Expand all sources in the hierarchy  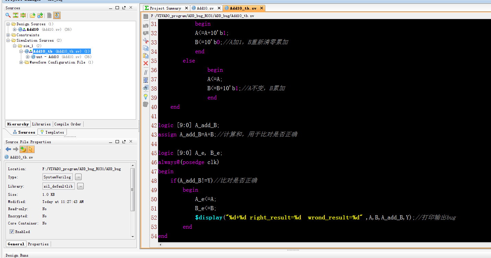[x=23, y=15]
